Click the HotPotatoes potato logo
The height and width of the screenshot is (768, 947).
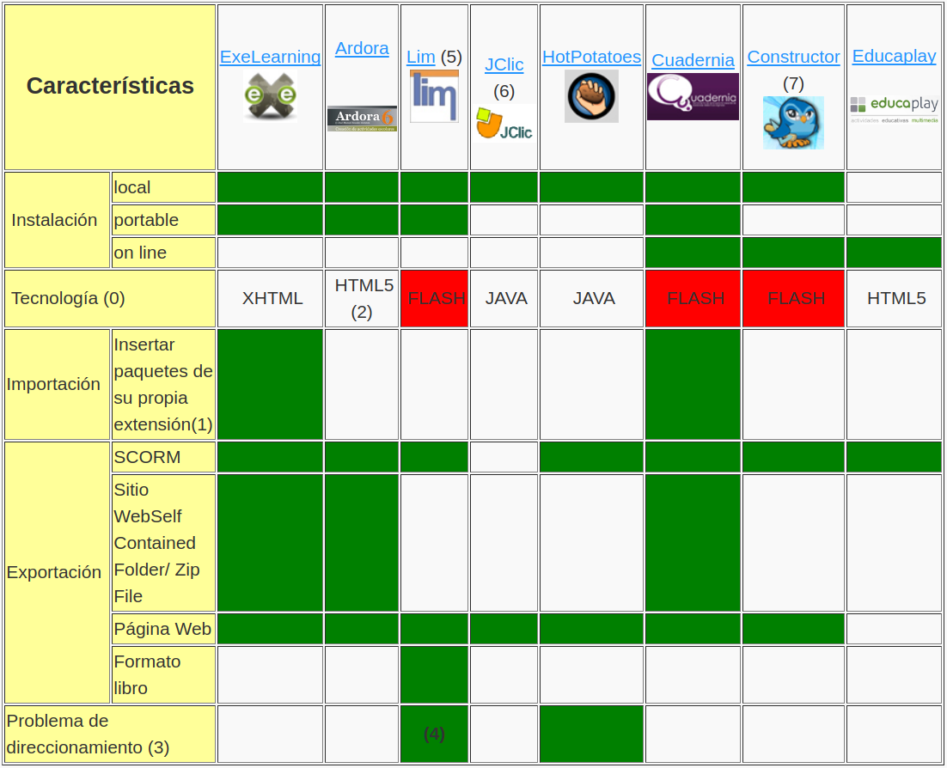pyautogui.click(x=591, y=96)
